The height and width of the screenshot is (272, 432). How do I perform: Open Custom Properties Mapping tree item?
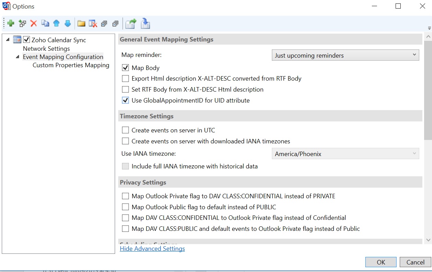[x=71, y=65]
